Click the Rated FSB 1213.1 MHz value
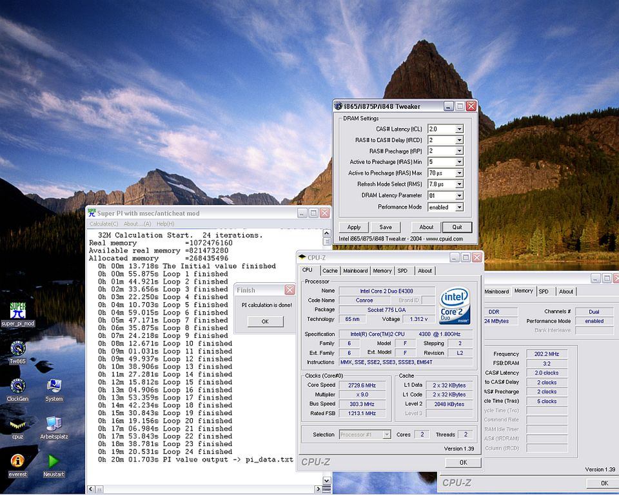The width and height of the screenshot is (619, 495). 362,413
